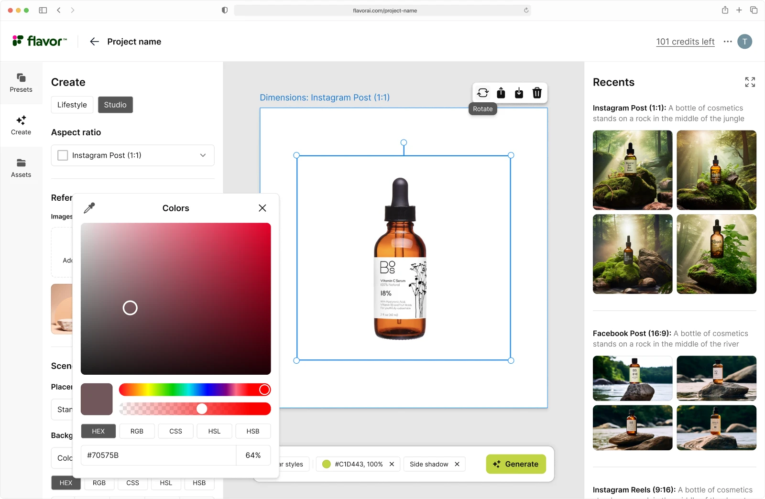765x499 pixels.
Task: Remove the Side shadow chip
Action: click(x=457, y=464)
